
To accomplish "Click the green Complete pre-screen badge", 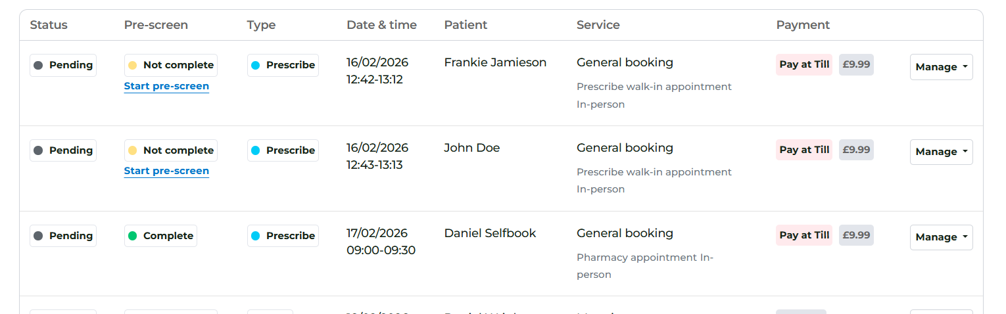I will [x=160, y=236].
